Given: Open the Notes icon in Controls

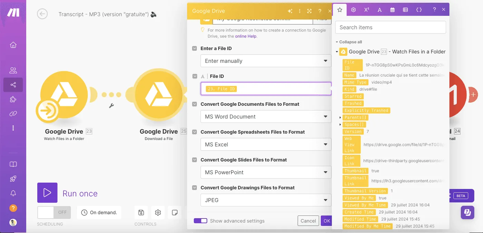Looking at the screenshot, I should click(x=175, y=213).
